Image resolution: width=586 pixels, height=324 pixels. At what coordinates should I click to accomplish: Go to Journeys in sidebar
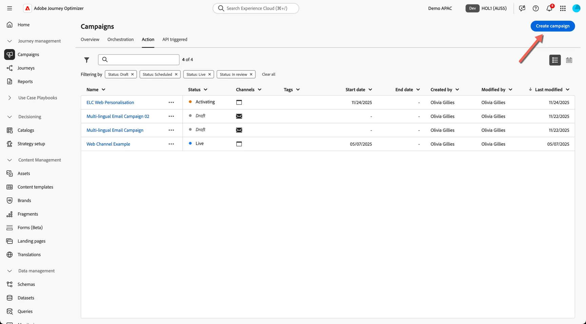[26, 68]
